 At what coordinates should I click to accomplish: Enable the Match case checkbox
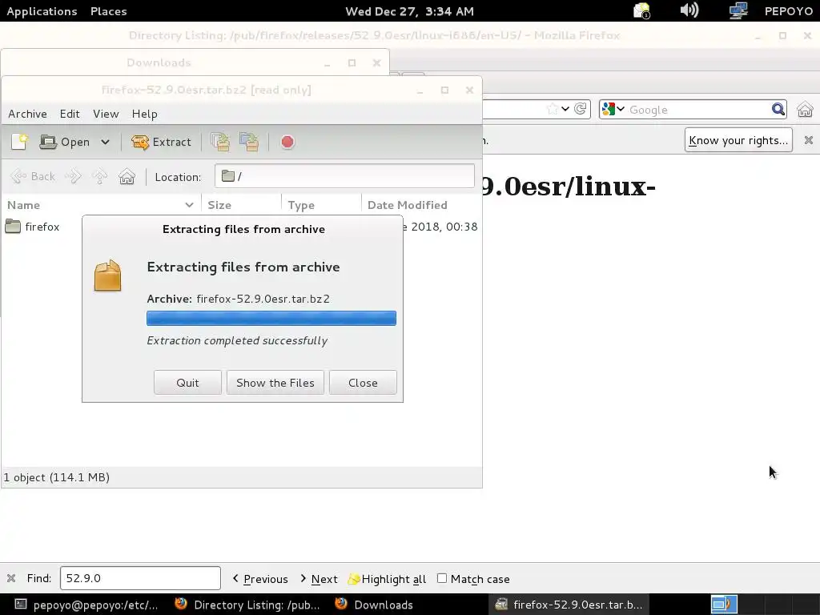[442, 578]
